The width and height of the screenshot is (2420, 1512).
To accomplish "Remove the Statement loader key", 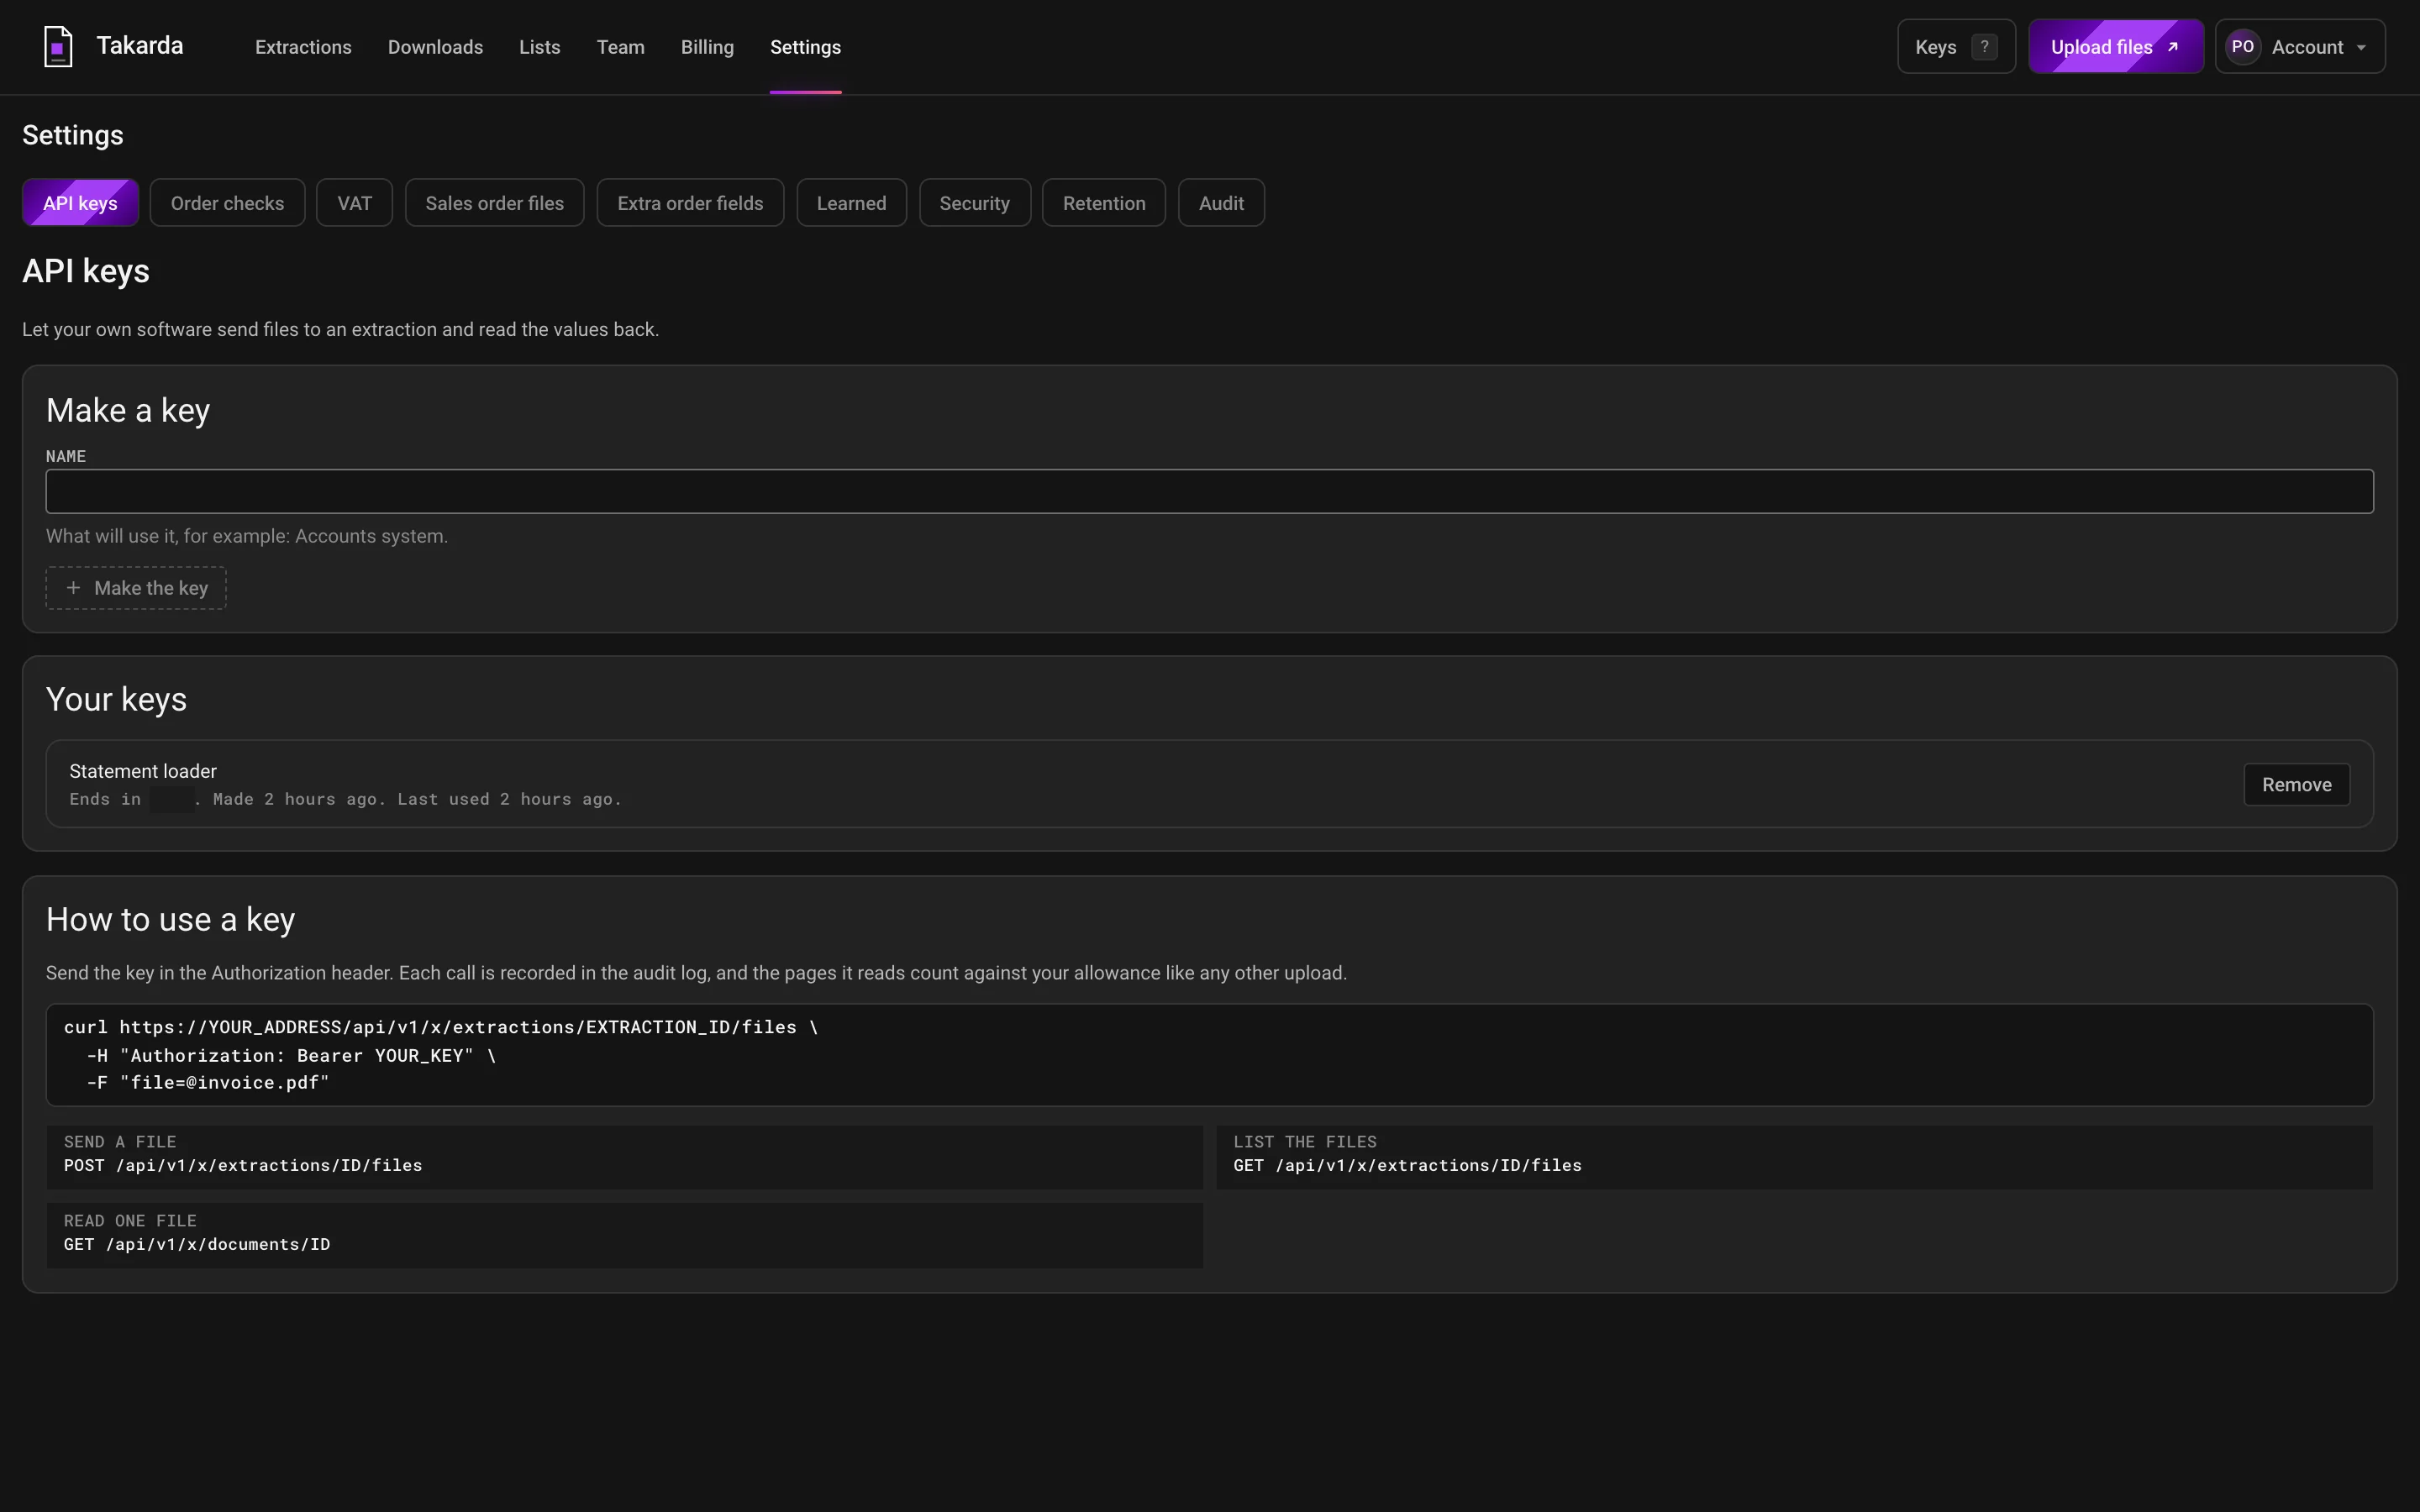I will [2296, 785].
